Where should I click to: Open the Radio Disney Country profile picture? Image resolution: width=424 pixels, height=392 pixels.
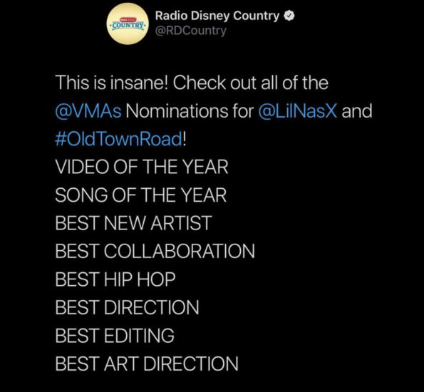[x=128, y=24]
